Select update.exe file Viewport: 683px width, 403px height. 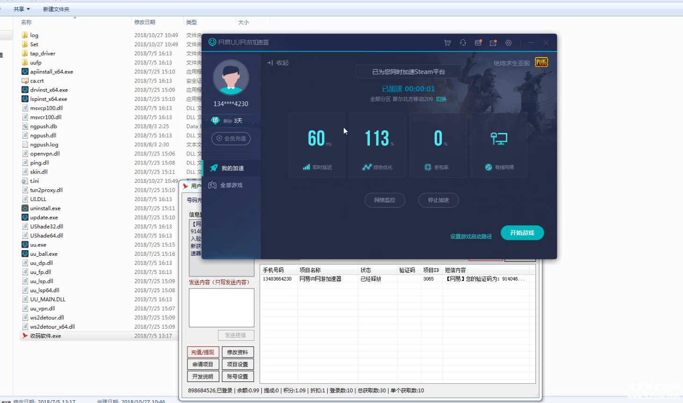(44, 217)
